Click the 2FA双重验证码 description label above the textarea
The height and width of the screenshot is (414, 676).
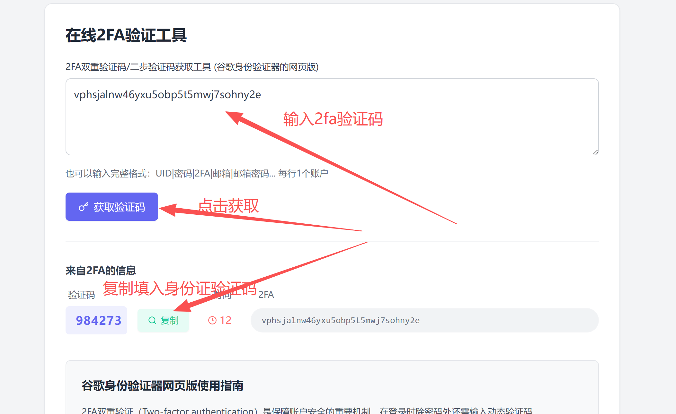[192, 67]
